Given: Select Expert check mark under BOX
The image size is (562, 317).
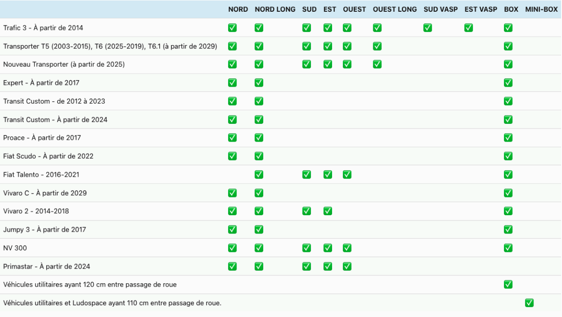Looking at the screenshot, I should [x=508, y=83].
